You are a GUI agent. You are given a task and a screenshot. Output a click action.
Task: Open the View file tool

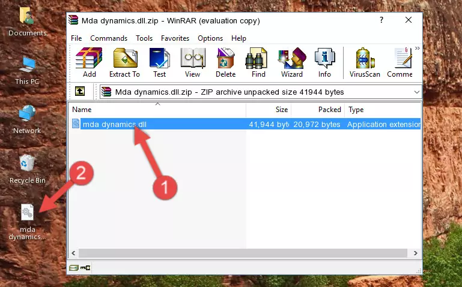[x=193, y=62]
